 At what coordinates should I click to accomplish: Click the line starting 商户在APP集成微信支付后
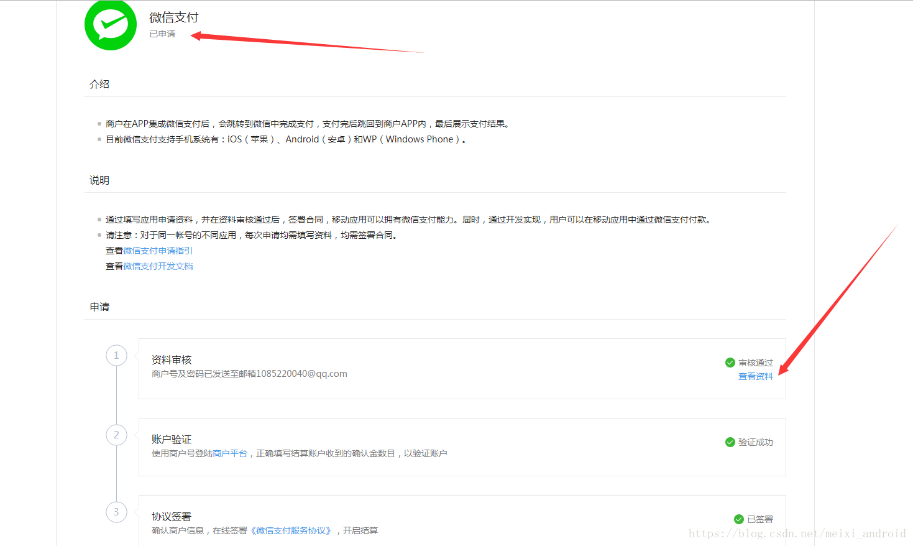point(308,124)
